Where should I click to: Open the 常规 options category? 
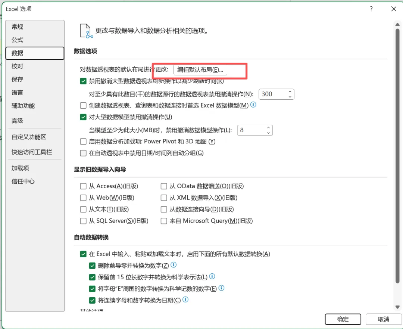coord(35,27)
